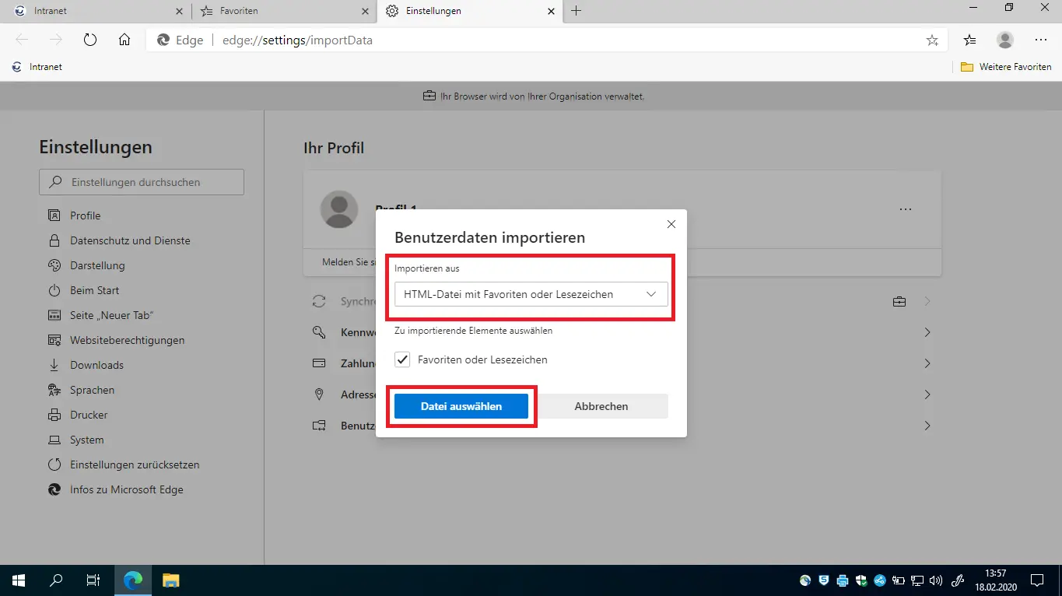Select Datenschutz und Dienste in sidebar
1062x596 pixels.
coord(130,240)
